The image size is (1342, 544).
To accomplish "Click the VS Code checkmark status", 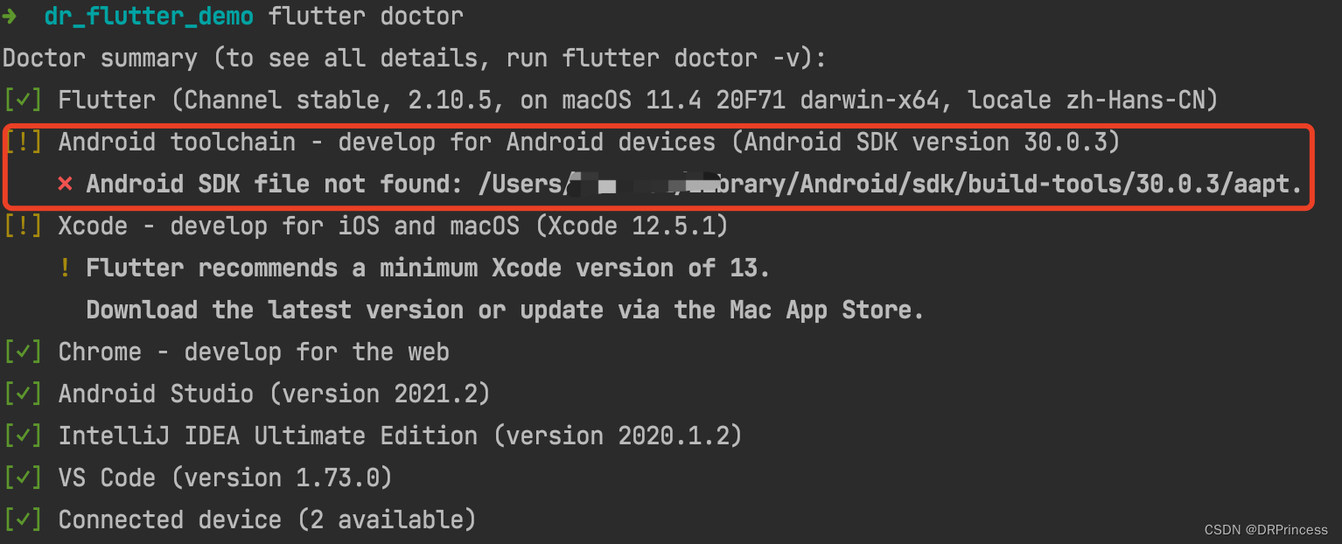I will pyautogui.click(x=23, y=478).
